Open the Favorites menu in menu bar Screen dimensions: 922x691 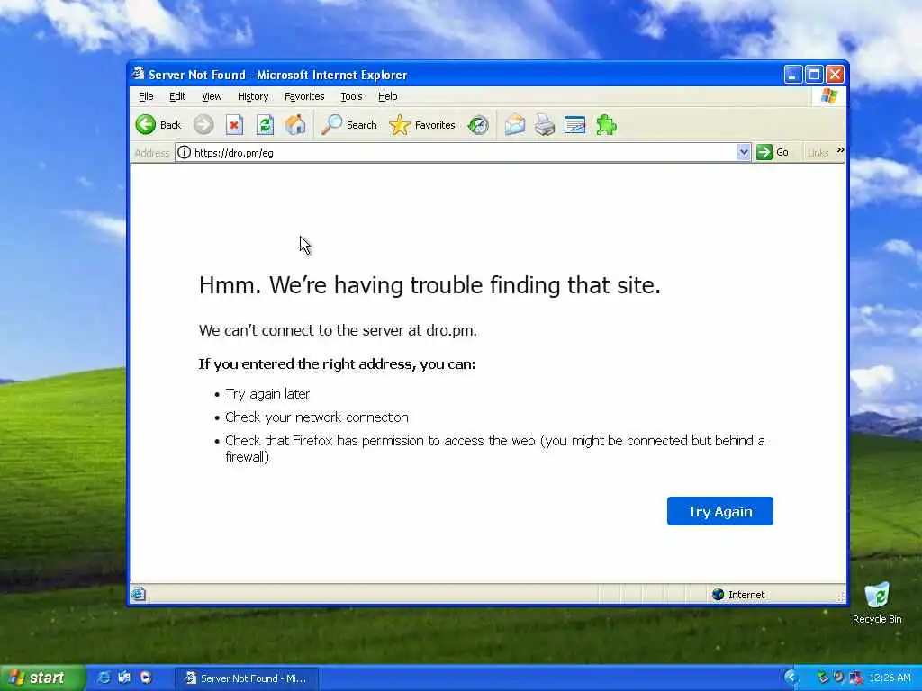tap(304, 96)
